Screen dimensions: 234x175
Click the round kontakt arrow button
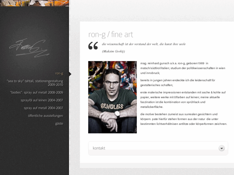tap(222, 148)
